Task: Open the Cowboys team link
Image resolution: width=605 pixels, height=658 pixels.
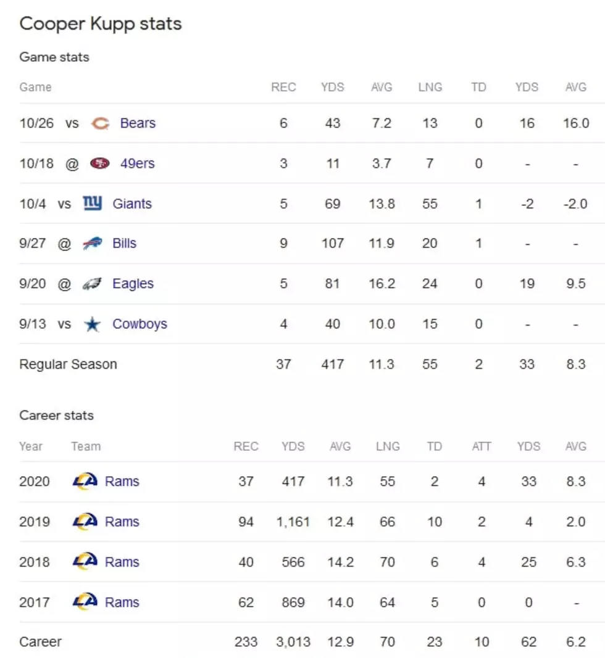Action: [140, 324]
